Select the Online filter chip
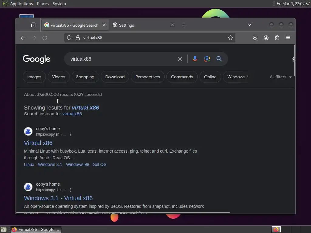The height and width of the screenshot is (233, 311). click(x=210, y=77)
